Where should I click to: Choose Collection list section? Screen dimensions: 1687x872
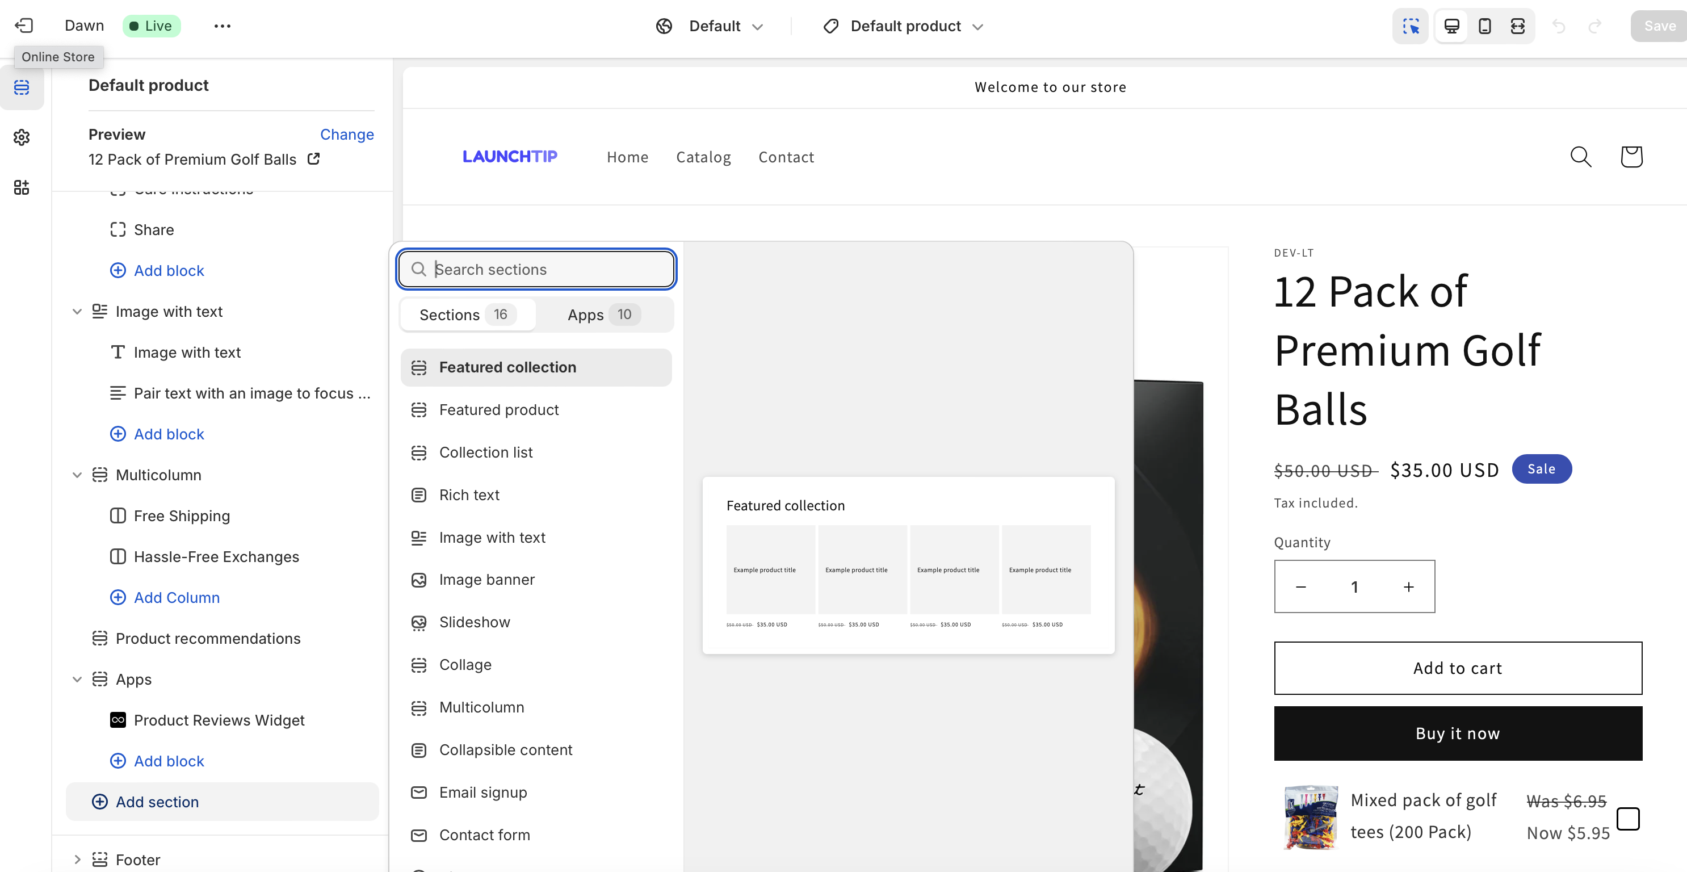(x=536, y=452)
